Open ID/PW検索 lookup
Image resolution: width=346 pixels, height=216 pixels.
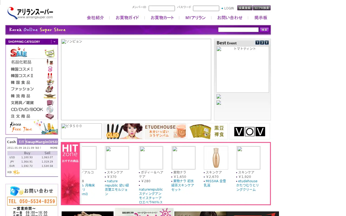point(262,8)
